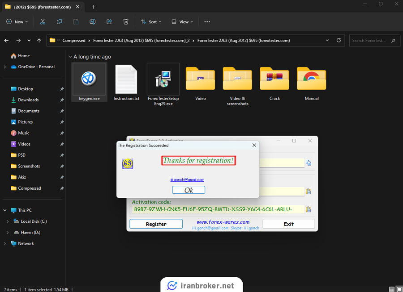Click the paste icon beside middle keygen field
Image resolution: width=403 pixels, height=292 pixels.
point(308,191)
